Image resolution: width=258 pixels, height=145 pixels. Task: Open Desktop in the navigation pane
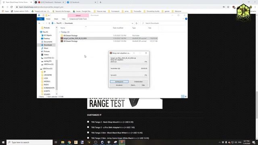click(x=47, y=39)
